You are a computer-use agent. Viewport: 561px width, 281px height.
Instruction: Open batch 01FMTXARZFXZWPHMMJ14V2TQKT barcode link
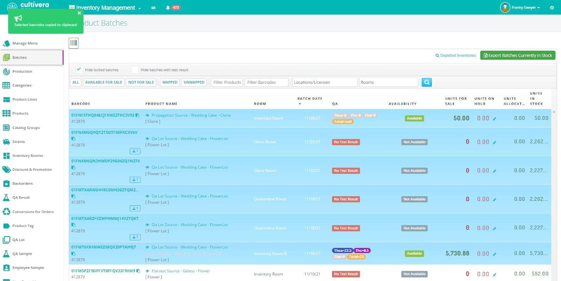click(105, 218)
